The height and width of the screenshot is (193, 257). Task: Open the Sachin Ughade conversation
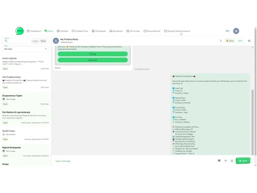tap(25, 63)
